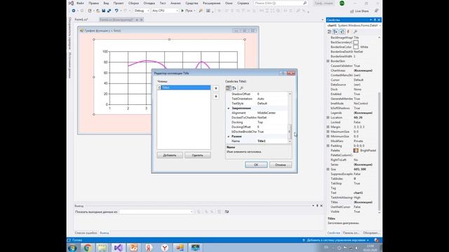Image resolution: width=449 pixels, height=252 pixels.
Task: Expand the Location property in Properties panel
Action: click(x=328, y=118)
